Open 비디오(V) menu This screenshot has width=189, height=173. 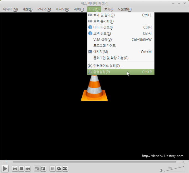tap(62, 9)
